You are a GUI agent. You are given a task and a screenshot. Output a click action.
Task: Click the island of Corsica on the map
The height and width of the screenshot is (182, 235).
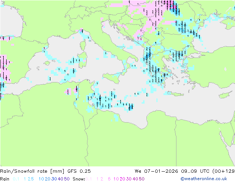[83, 45]
